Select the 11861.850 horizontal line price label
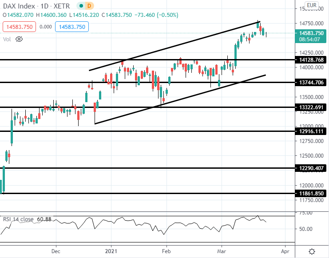Image resolution: width=329 pixels, height=258 pixels. pyautogui.click(x=311, y=193)
